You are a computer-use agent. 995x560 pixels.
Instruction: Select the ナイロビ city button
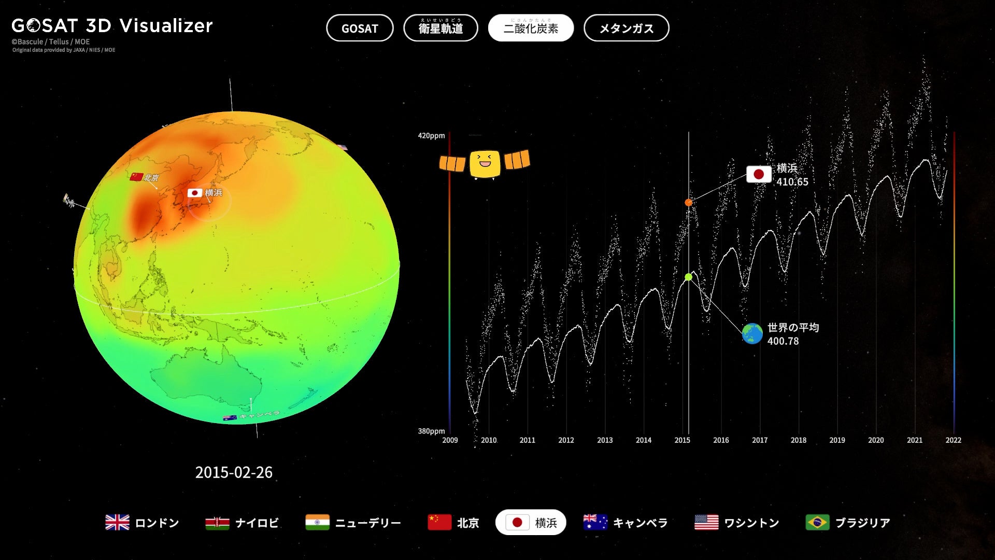(x=242, y=523)
